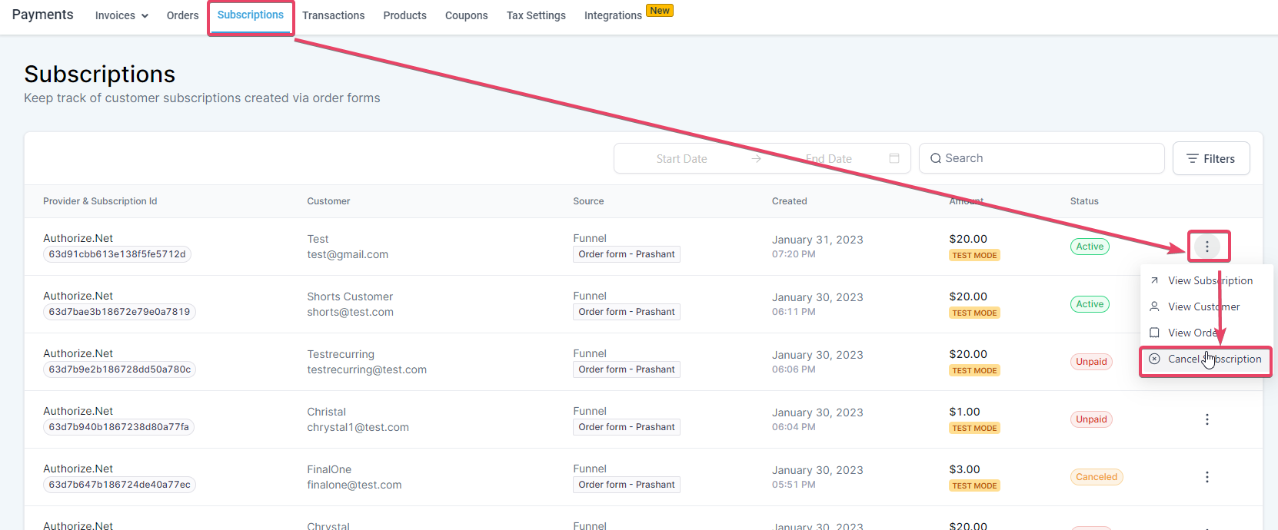1278x530 pixels.
Task: Open three-dot menu for Test subscription
Action: click(x=1207, y=247)
